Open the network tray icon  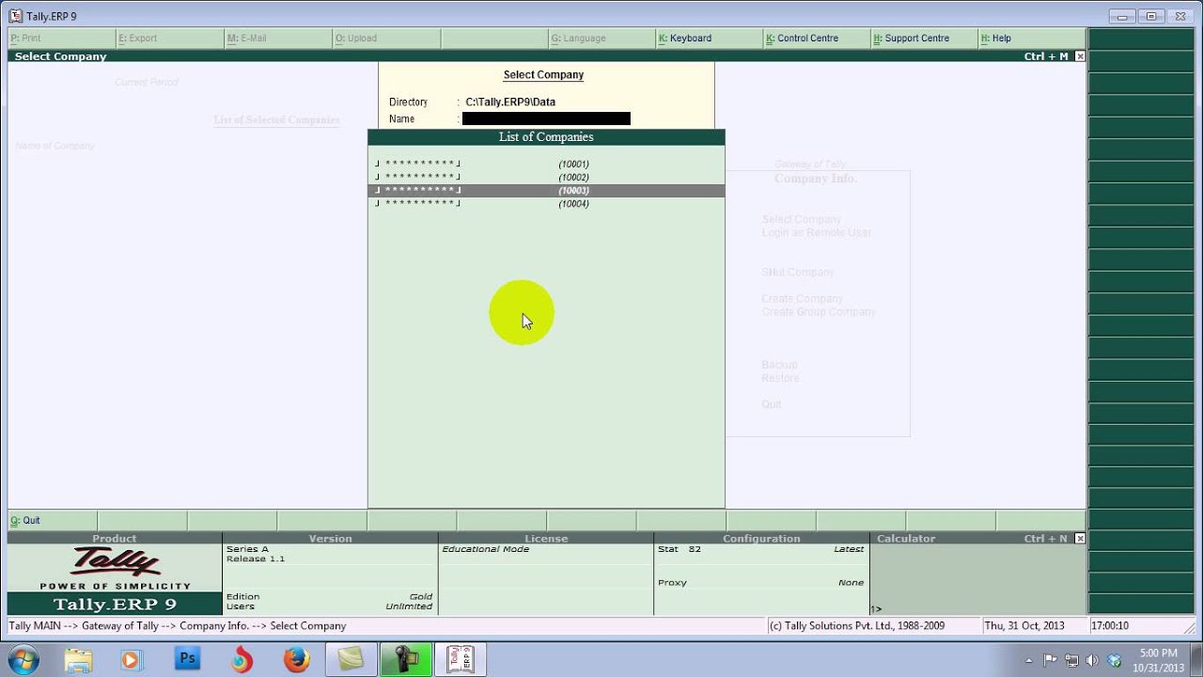[1071, 660]
